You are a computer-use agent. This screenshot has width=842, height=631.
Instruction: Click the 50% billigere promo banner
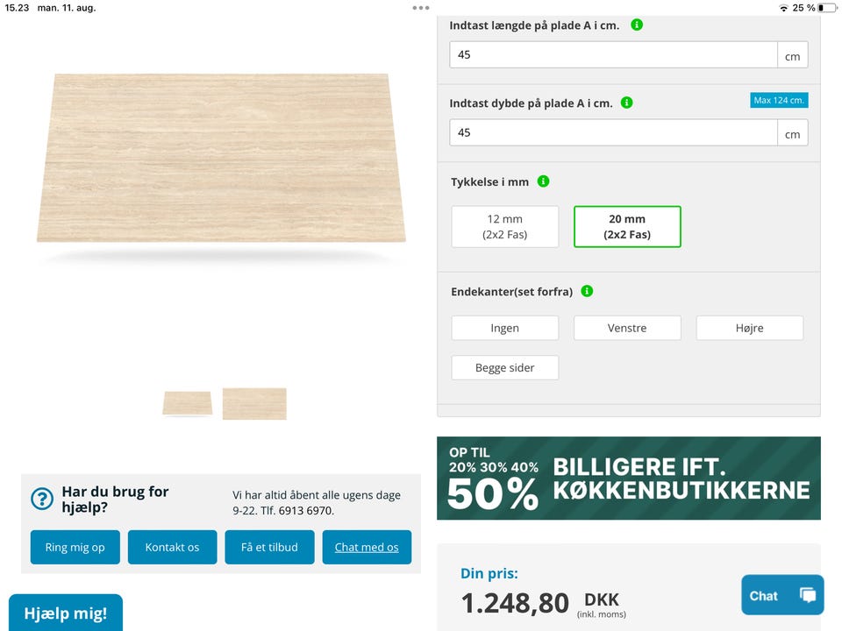(628, 479)
